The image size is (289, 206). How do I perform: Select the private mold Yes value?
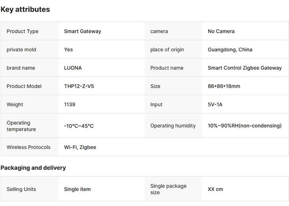[68, 50]
